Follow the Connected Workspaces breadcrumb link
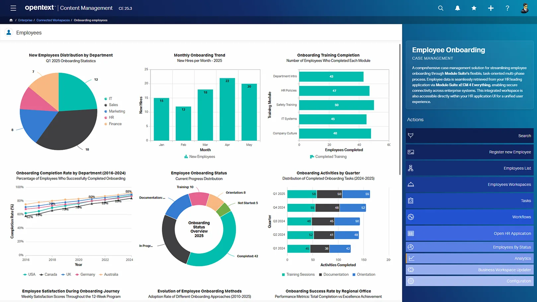The height and width of the screenshot is (302, 537). pyautogui.click(x=53, y=20)
